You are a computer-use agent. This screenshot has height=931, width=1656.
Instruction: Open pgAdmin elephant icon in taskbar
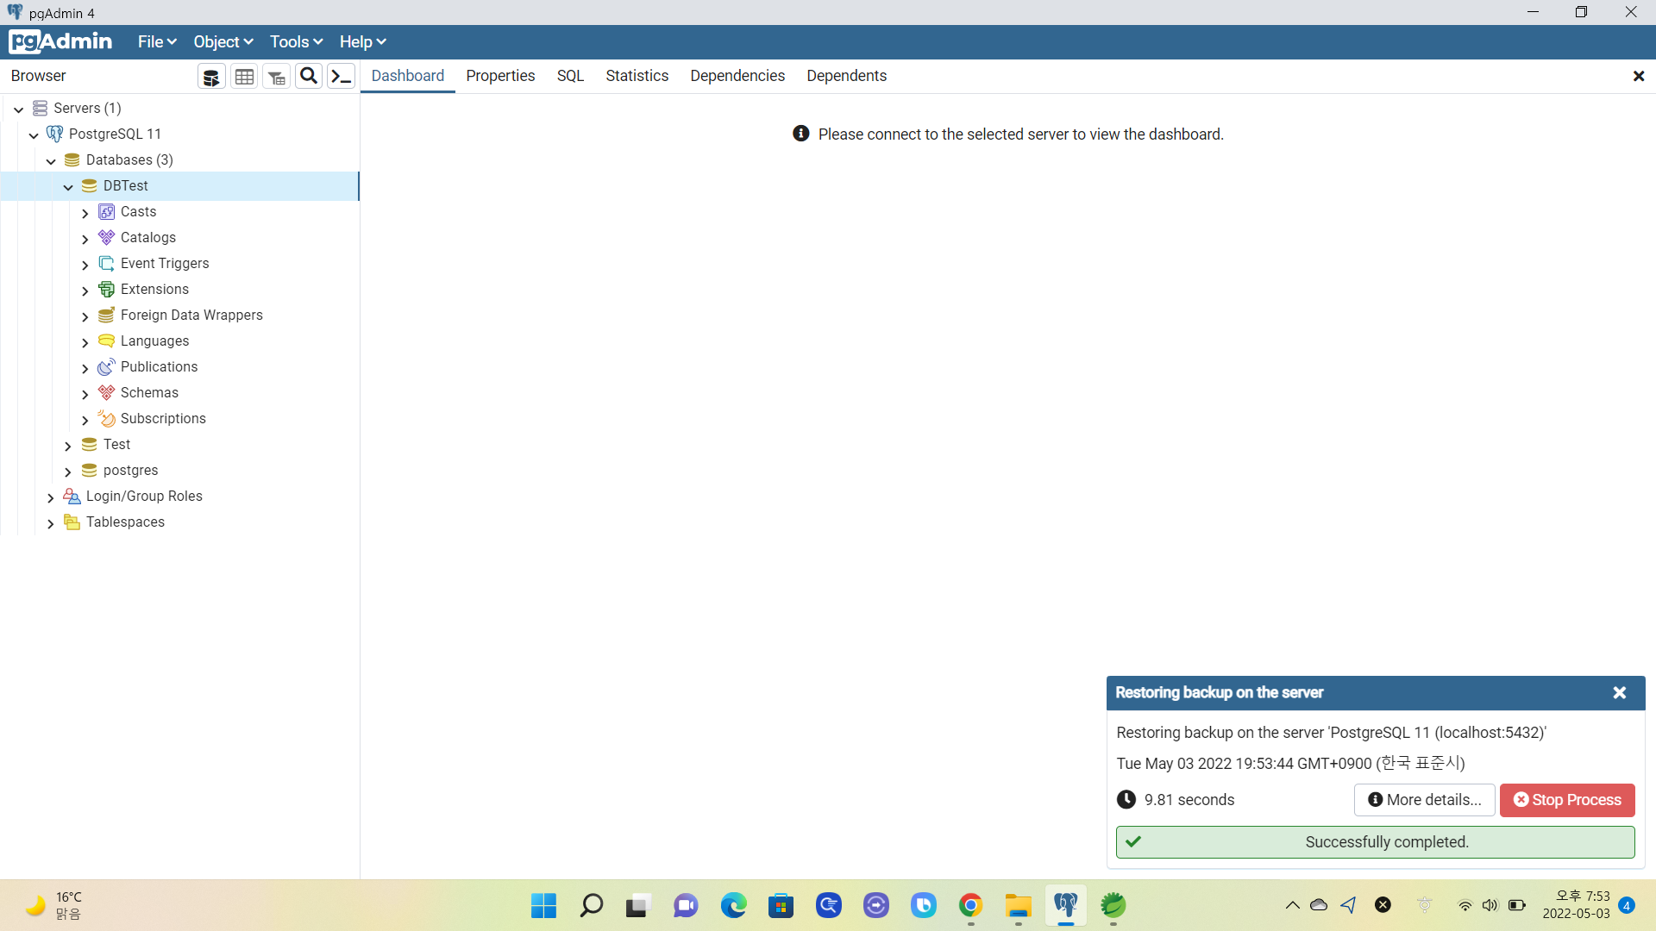pos(1066,905)
